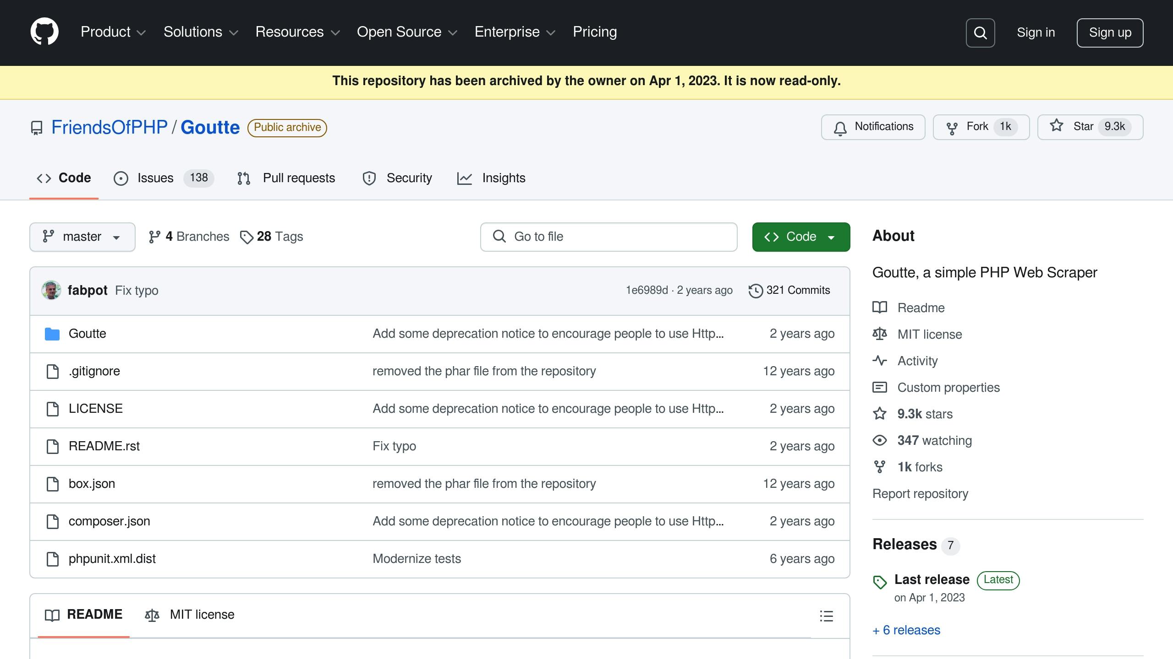
Task: Click the fork icon beside 1k forks
Action: pyautogui.click(x=880, y=467)
